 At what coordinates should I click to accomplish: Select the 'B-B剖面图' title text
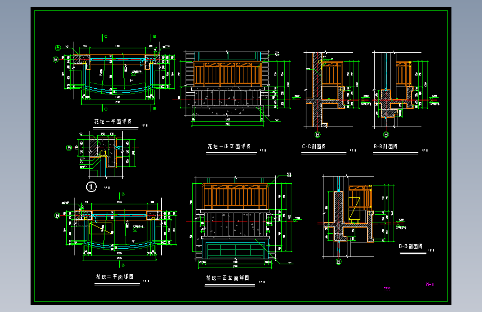click(385, 147)
